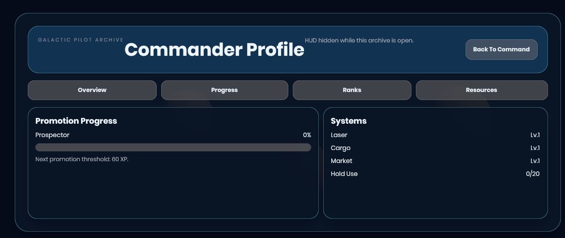Screen dimensions: 565x238
Task: Click the 0% promotion percentage value
Action: tap(307, 135)
